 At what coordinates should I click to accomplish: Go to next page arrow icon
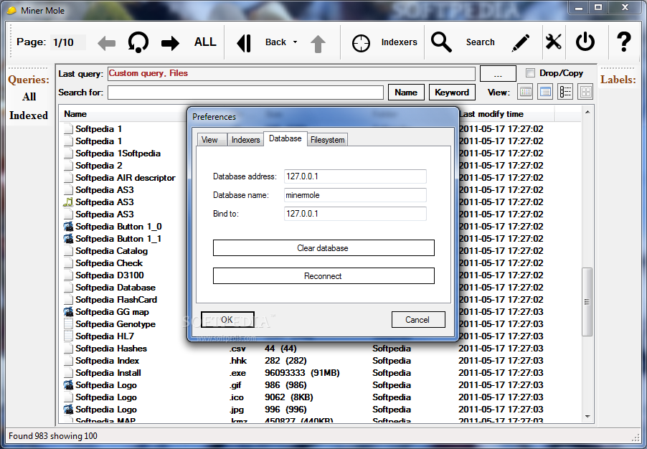(170, 42)
